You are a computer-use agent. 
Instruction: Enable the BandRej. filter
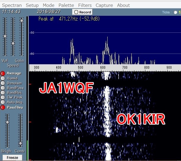[x=3, y=93]
